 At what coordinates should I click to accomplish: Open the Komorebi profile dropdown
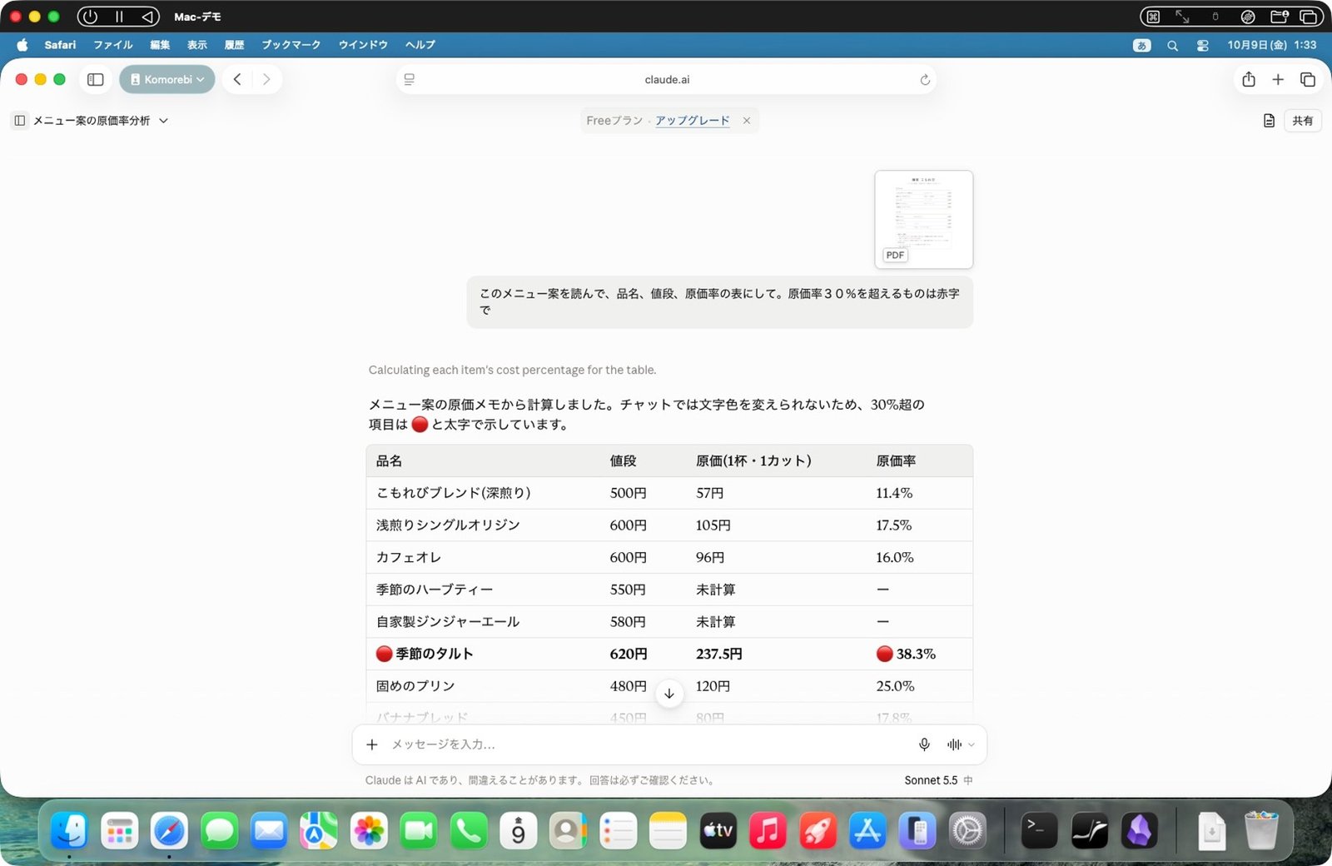[x=167, y=80]
